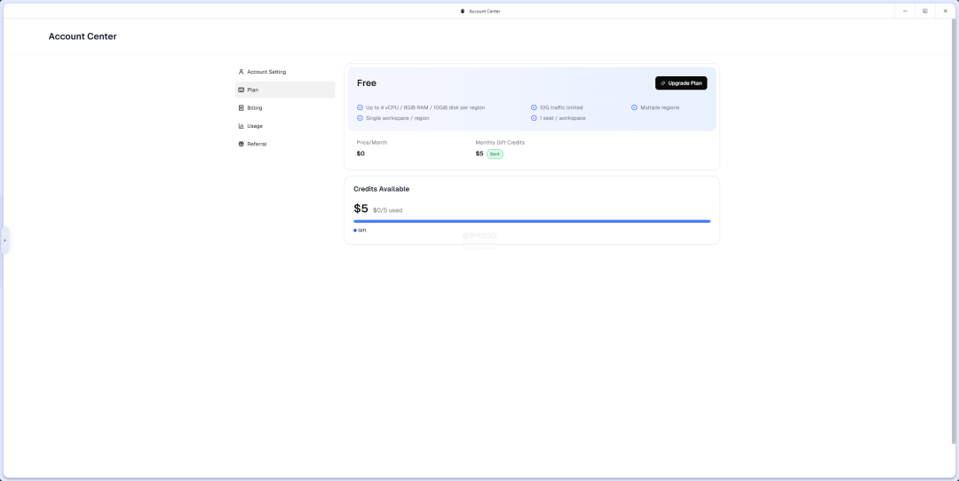Minimize the Account Center window

pos(905,11)
